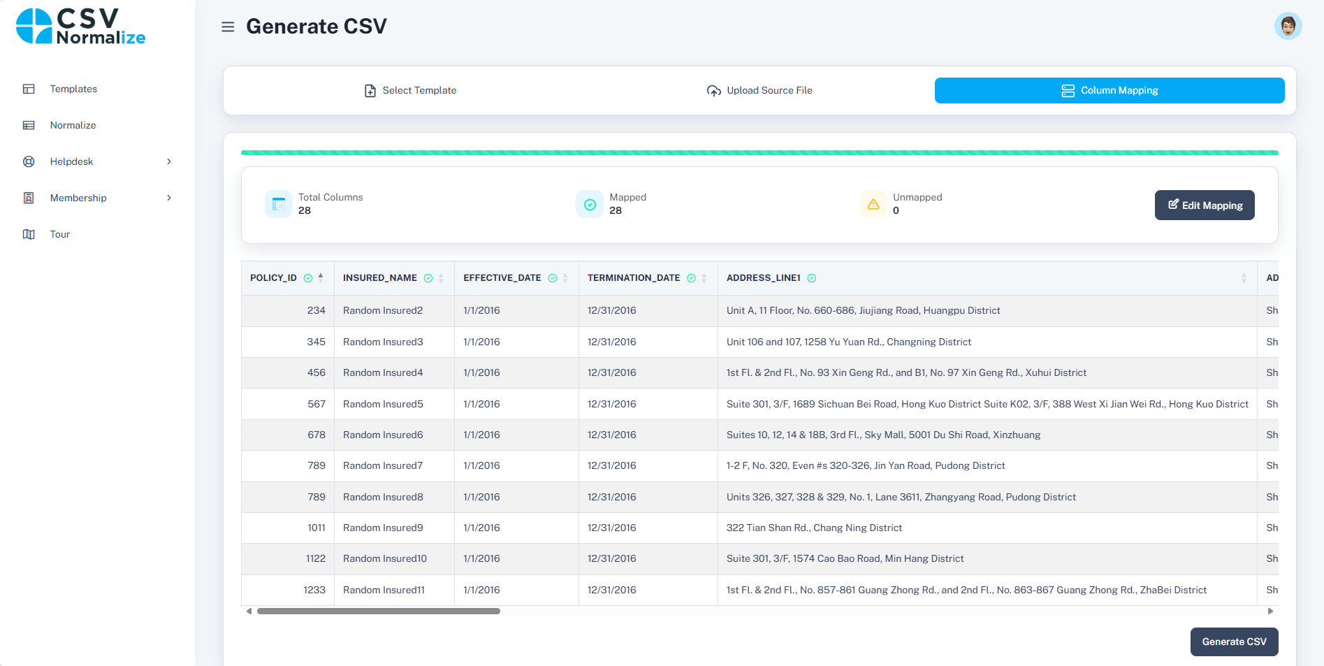
Task: Open the user avatar profile menu
Action: (x=1288, y=27)
